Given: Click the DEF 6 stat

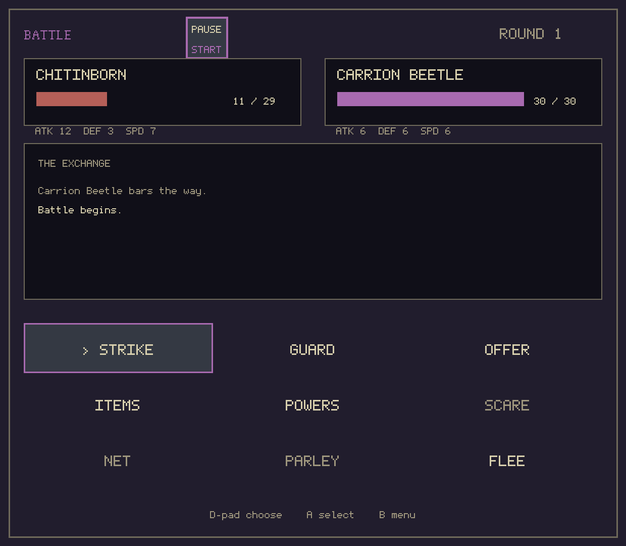Looking at the screenshot, I should (393, 131).
